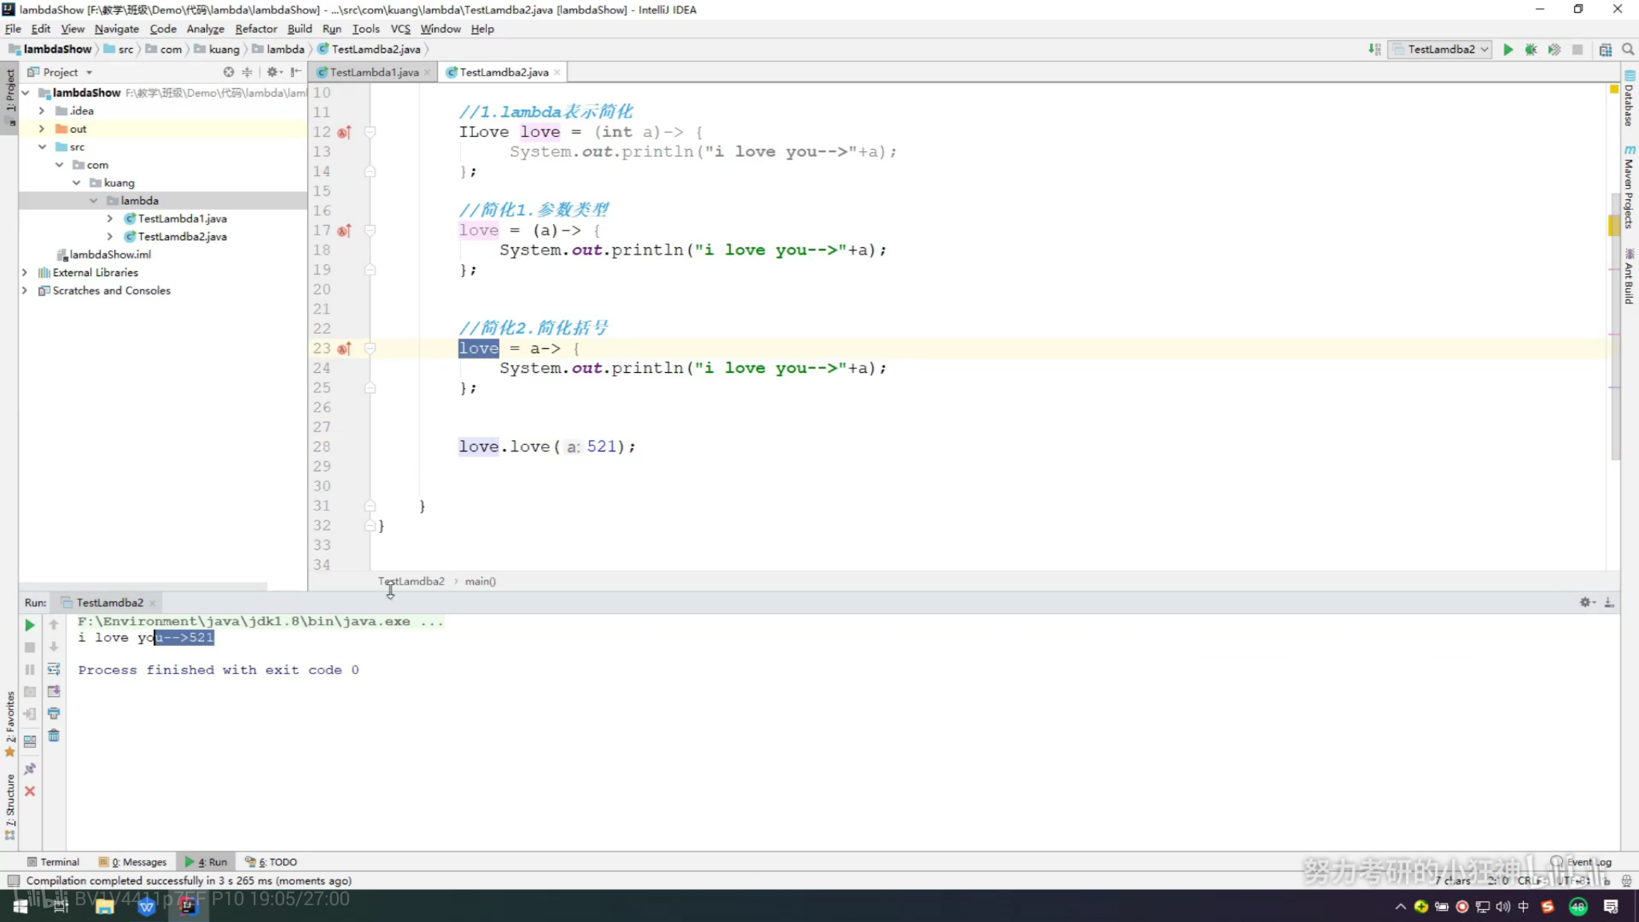Viewport: 1639px width, 922px height.
Task: Clear all console output trash icon
Action: pos(54,736)
